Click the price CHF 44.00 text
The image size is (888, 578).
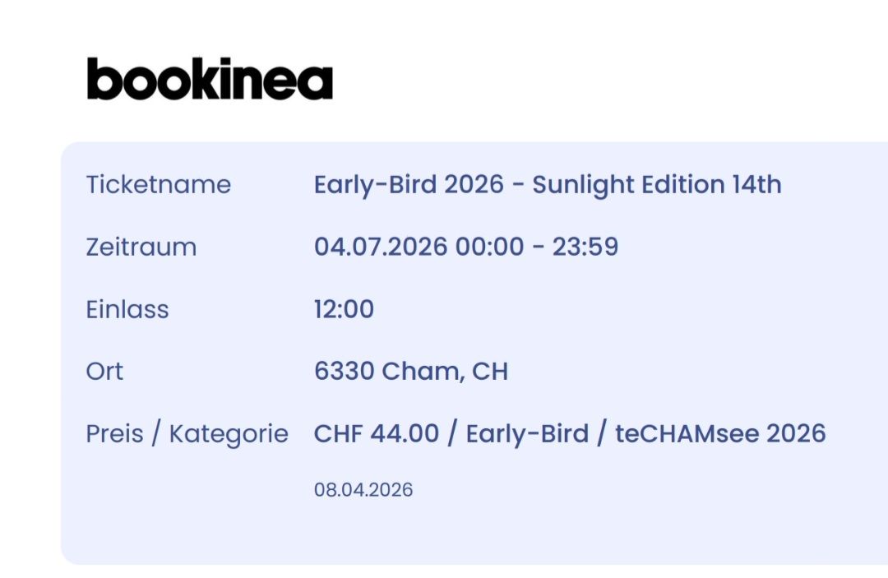point(376,433)
